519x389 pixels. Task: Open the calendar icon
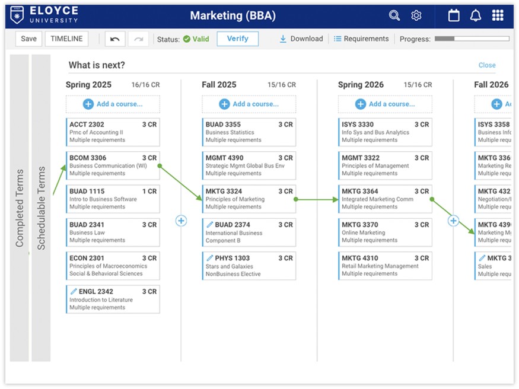[454, 16]
